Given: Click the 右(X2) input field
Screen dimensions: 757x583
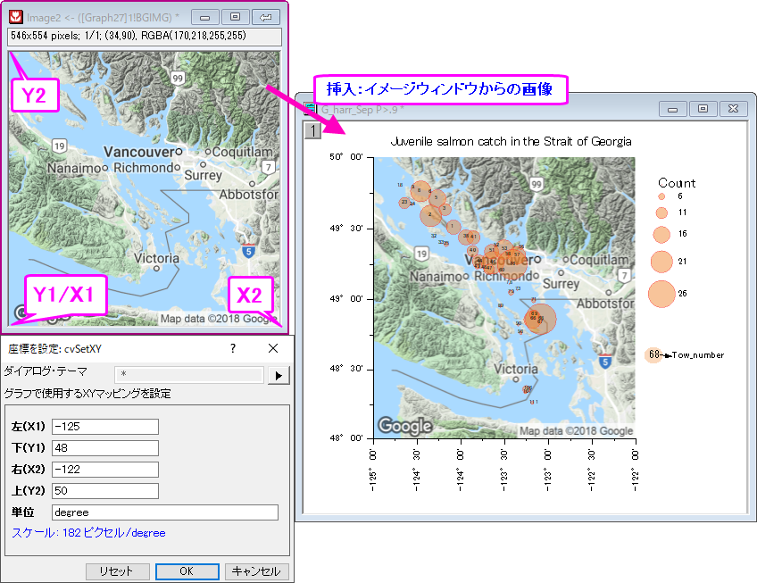Looking at the screenshot, I should pos(105,469).
